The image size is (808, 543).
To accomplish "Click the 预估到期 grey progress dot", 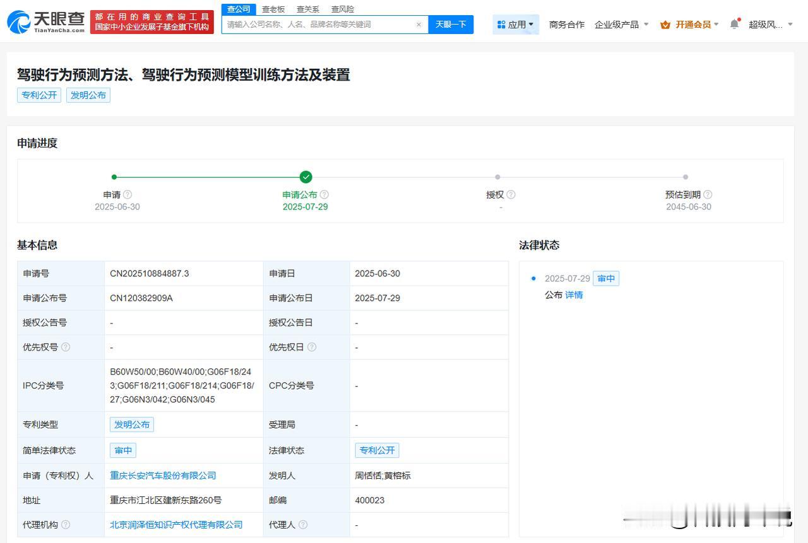I will point(686,177).
